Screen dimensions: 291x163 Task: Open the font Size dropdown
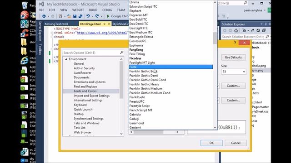(x=244, y=72)
